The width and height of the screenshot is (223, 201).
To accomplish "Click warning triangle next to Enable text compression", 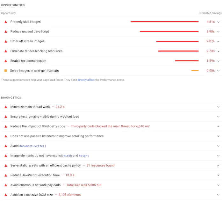I will coord(5,61).
